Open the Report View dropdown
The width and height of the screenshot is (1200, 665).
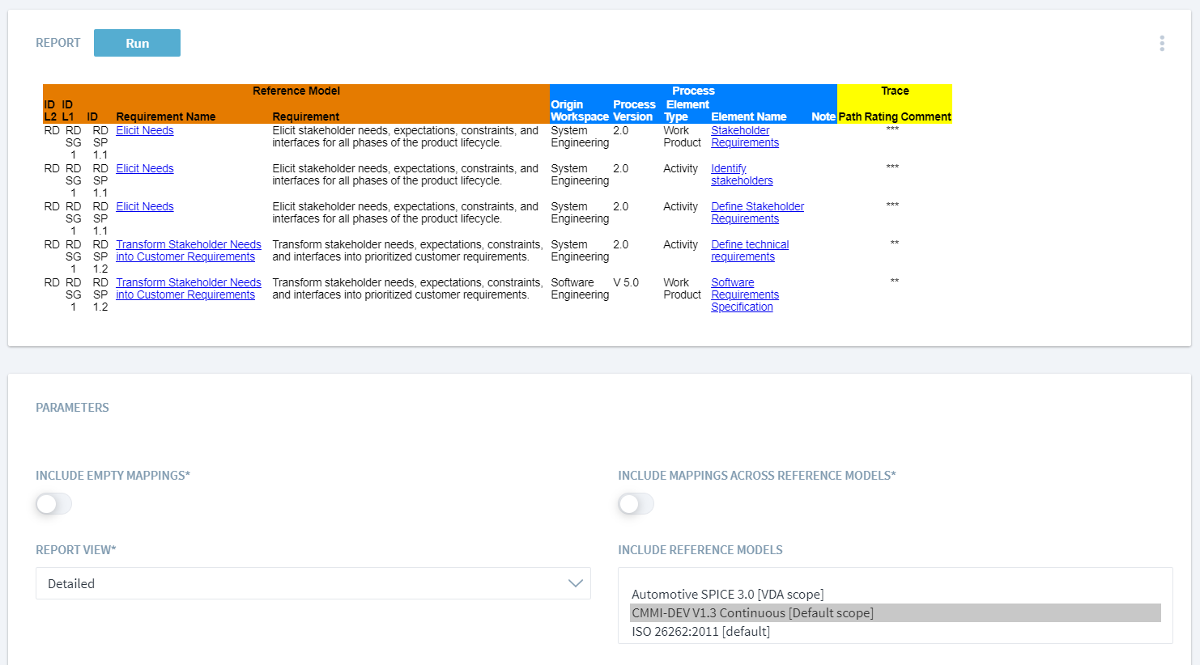(x=313, y=583)
